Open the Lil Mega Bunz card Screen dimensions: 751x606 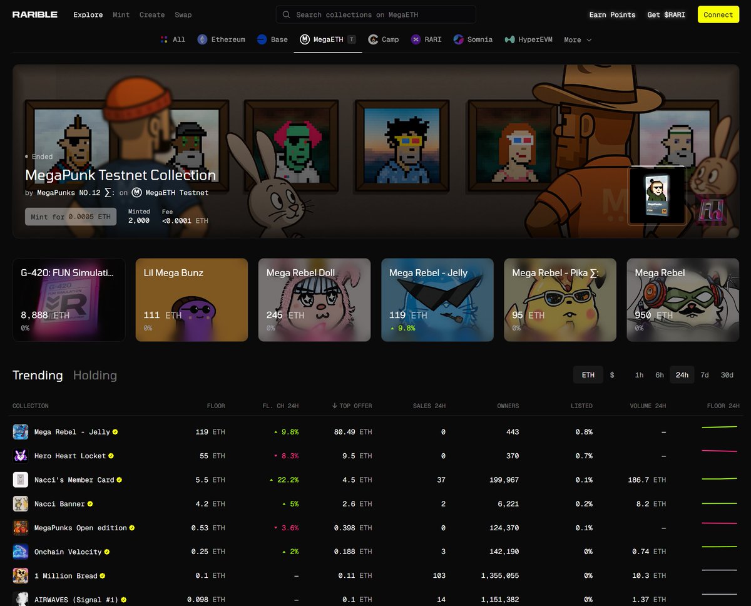pyautogui.click(x=192, y=300)
